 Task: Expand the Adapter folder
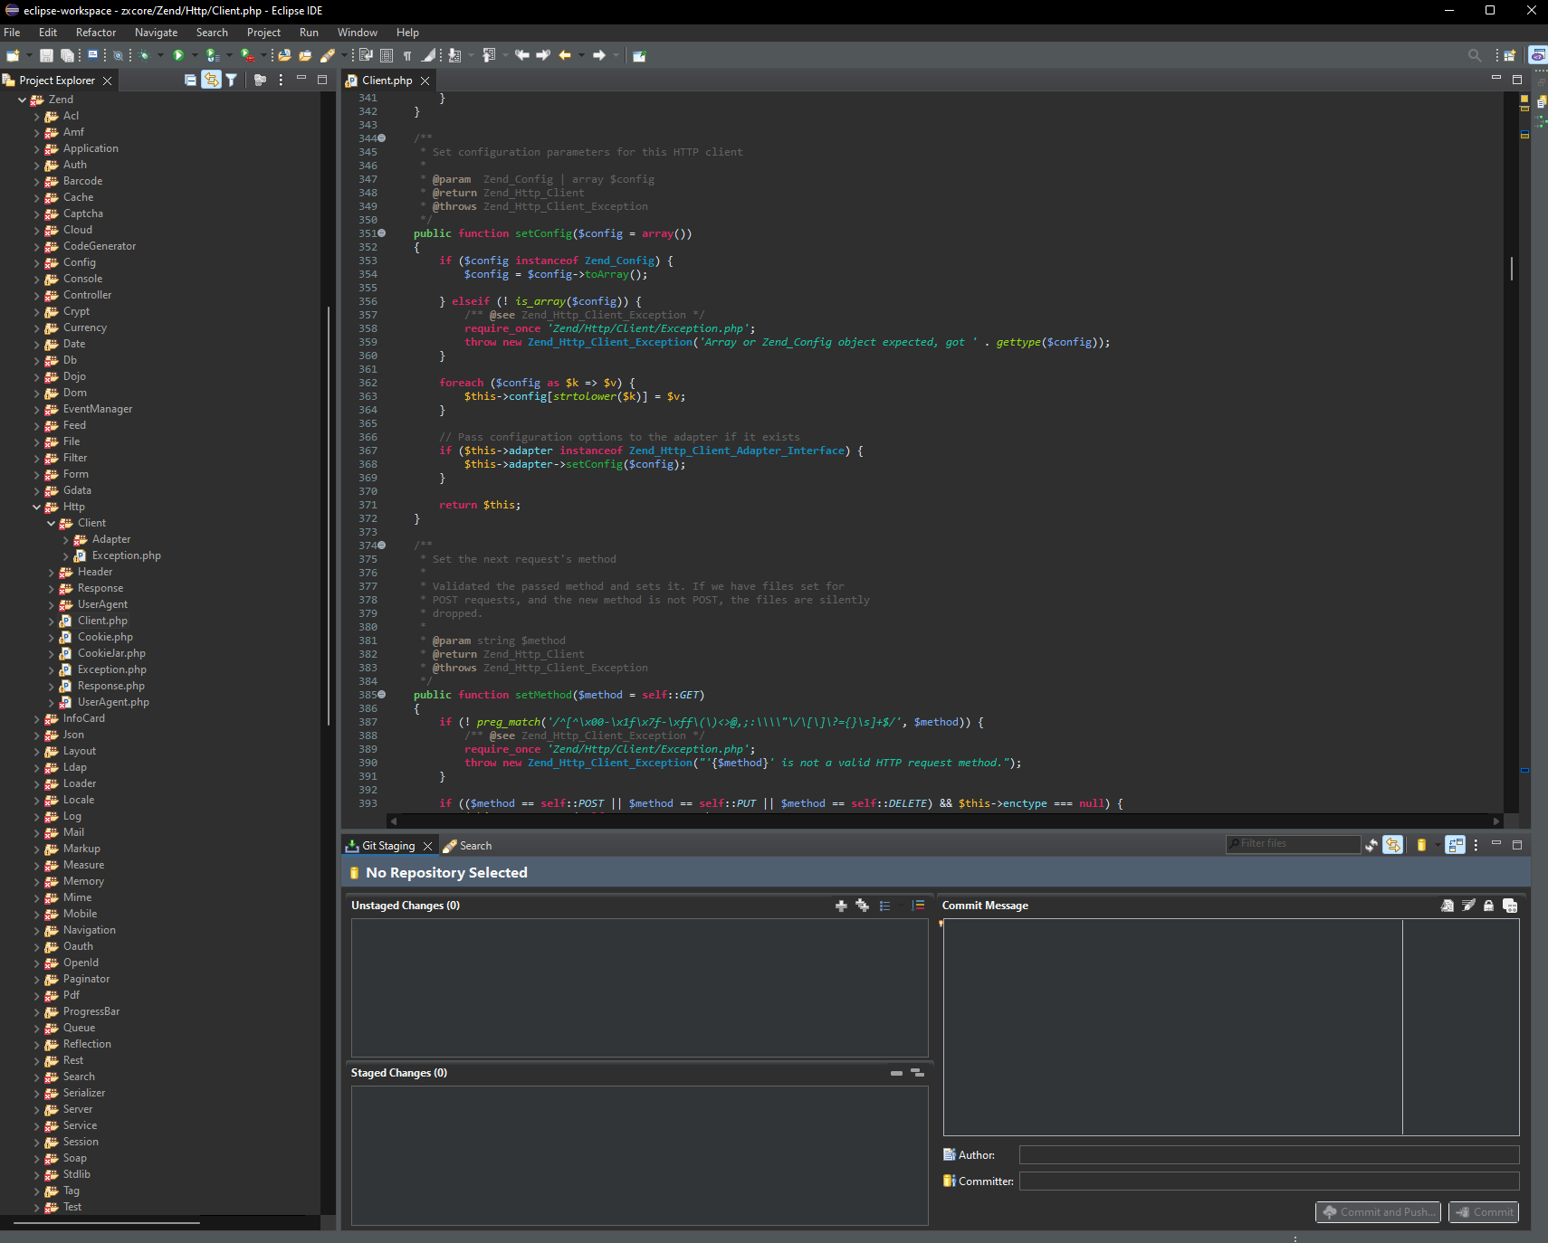[66, 539]
